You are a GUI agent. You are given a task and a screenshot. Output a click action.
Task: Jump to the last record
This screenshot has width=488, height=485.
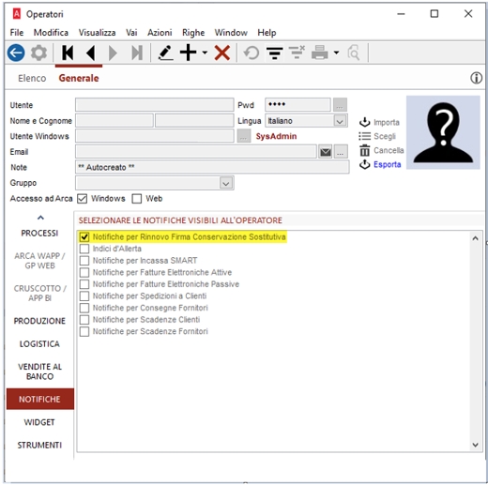pyautogui.click(x=137, y=53)
